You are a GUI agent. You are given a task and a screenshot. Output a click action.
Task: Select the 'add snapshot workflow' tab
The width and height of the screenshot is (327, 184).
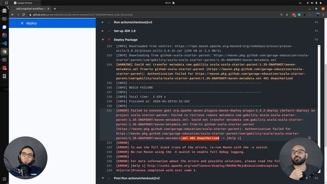[31, 9]
